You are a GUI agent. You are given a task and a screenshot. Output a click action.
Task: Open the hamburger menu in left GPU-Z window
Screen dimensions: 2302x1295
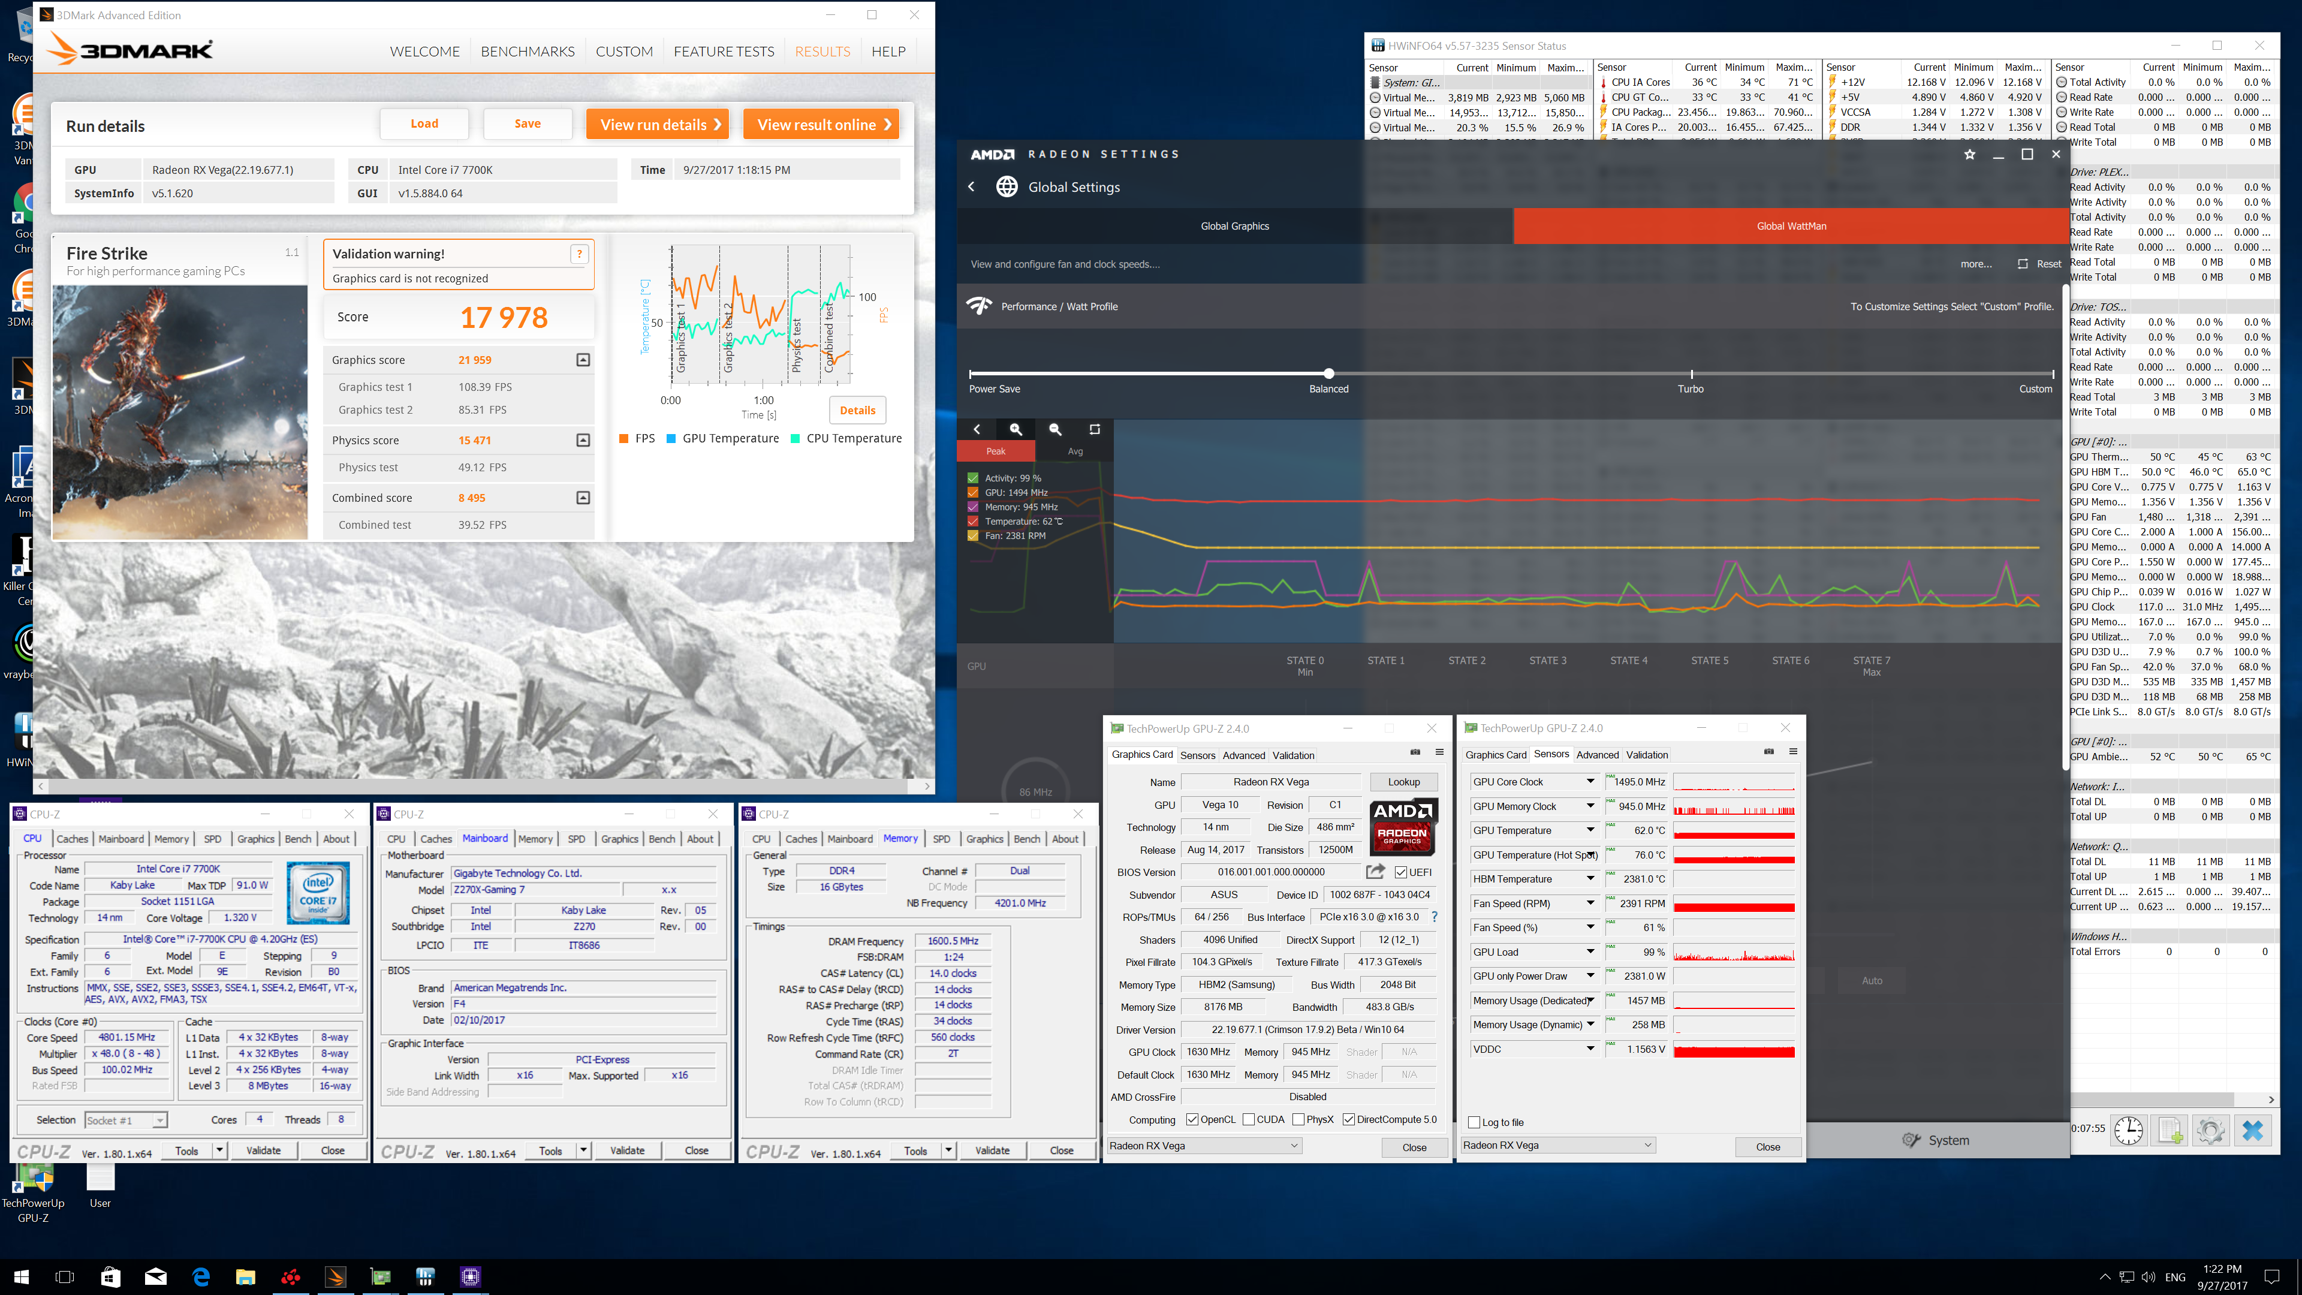[1439, 752]
